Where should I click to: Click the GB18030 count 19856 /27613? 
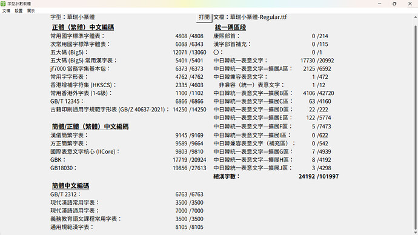189,168
